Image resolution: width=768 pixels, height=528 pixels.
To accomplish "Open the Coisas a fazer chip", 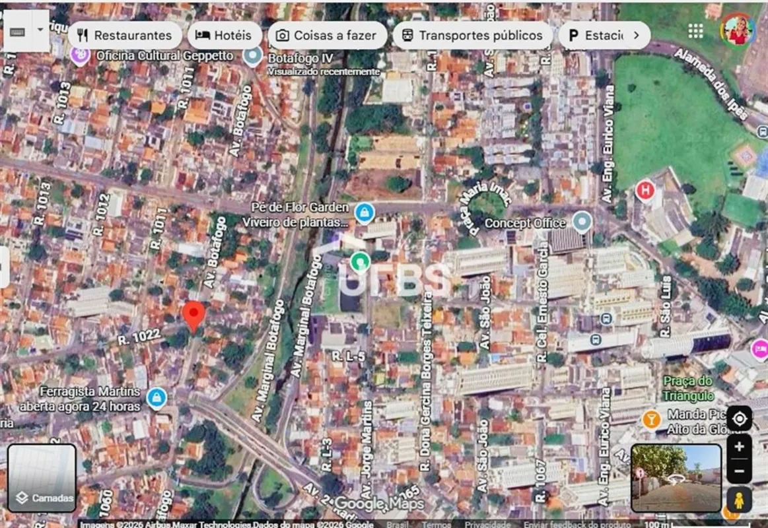I will pyautogui.click(x=327, y=35).
